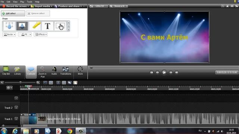Switch to the Callouts tab
This screenshot has width=239, height=134.
pos(31,72)
